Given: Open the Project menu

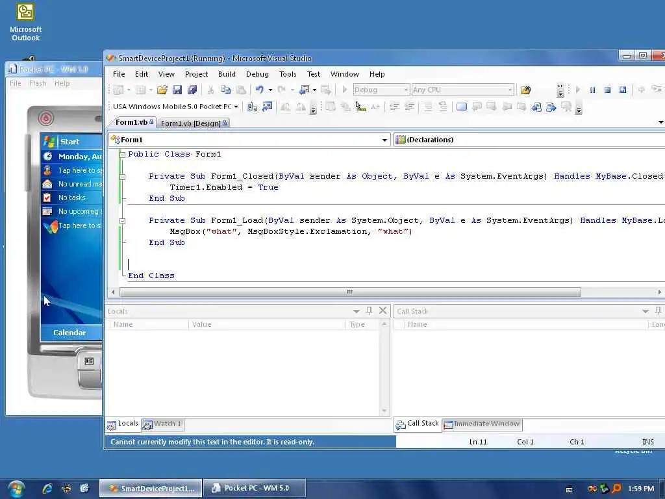Looking at the screenshot, I should [x=196, y=74].
